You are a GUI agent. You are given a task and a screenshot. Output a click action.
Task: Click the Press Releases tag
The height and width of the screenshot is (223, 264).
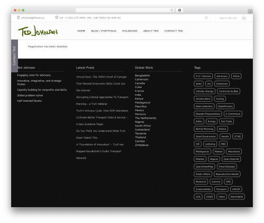pos(227,167)
